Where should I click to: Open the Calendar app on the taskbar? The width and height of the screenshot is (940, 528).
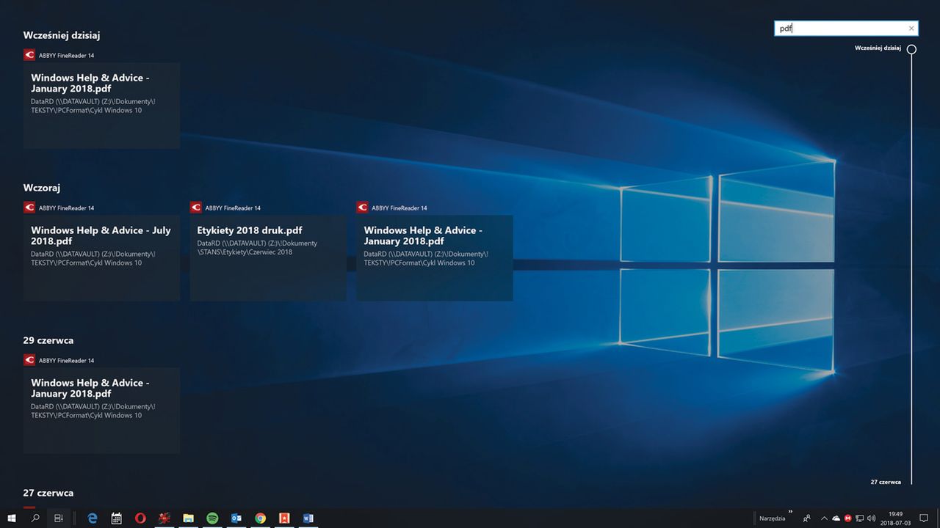point(116,518)
